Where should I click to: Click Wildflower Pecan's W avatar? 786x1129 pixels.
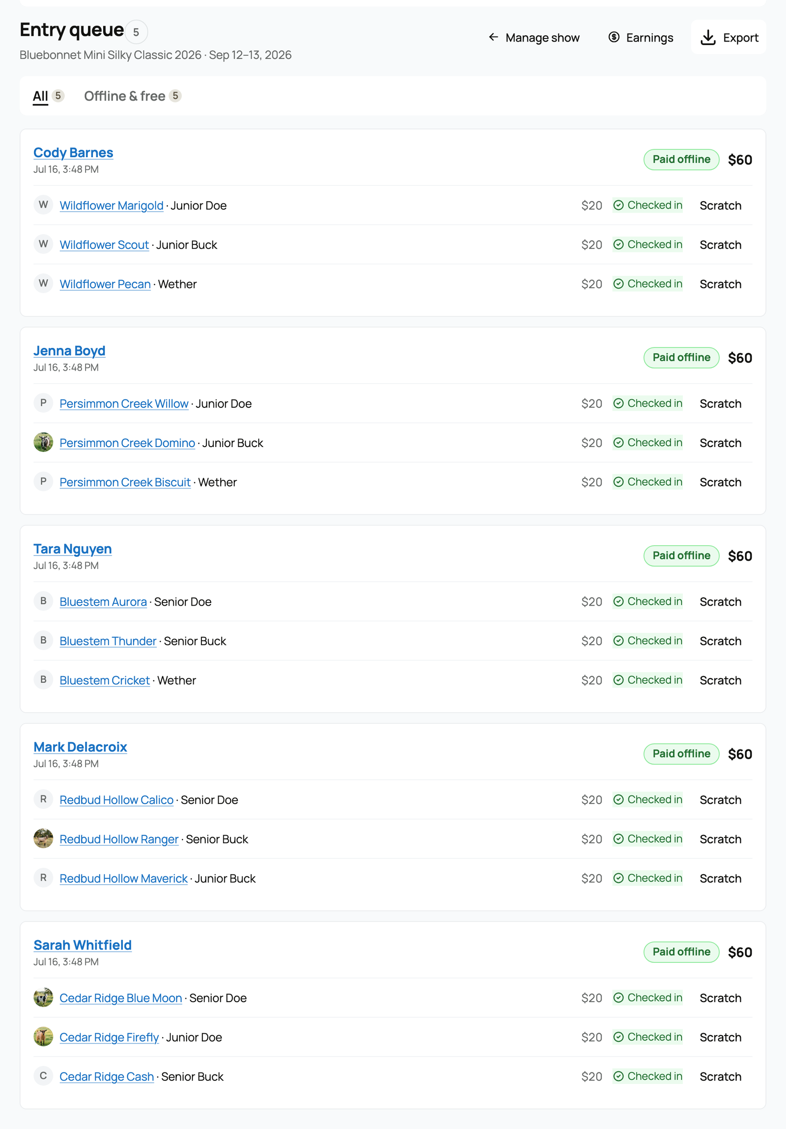pos(43,283)
